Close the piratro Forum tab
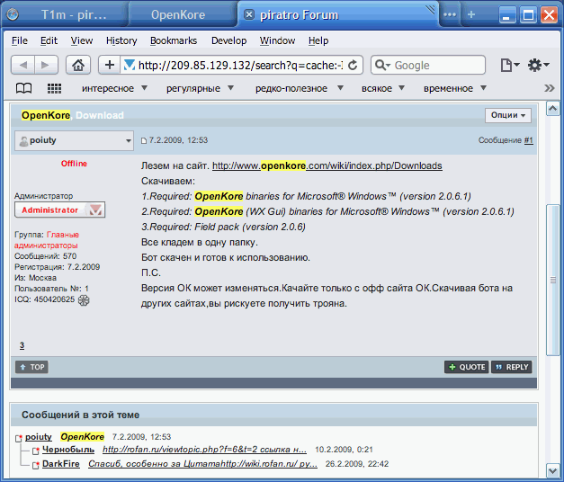This screenshot has width=564, height=482. click(249, 14)
